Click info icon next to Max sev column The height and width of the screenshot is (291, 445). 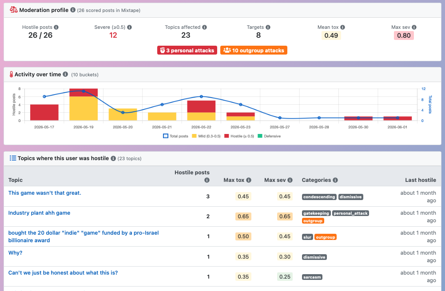[x=290, y=180]
